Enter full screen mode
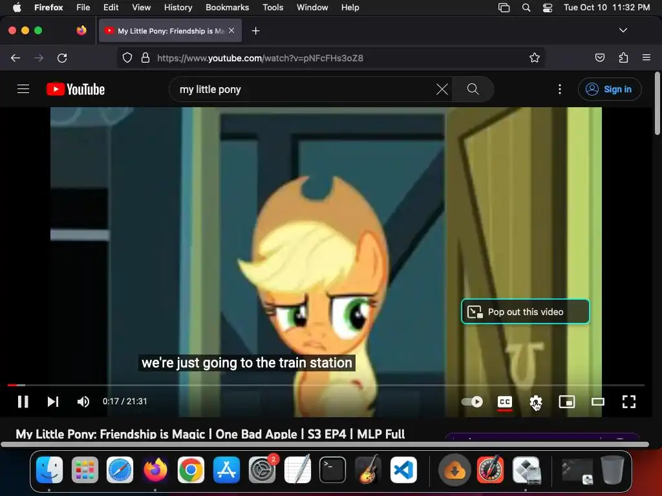 629,402
